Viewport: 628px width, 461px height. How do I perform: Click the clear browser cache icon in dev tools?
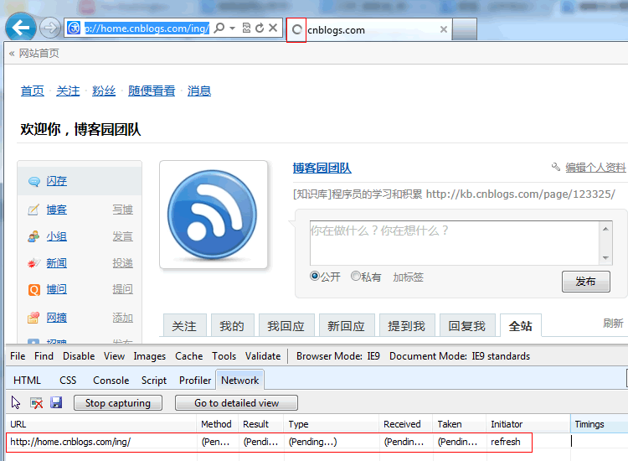point(36,403)
